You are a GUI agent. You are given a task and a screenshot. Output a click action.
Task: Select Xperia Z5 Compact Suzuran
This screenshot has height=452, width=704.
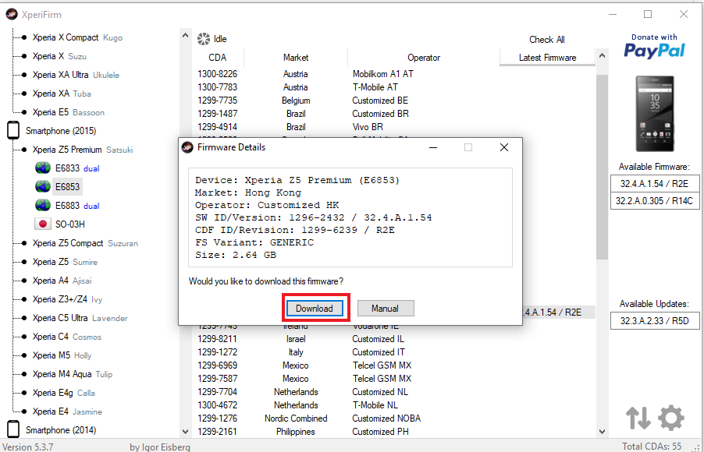click(x=85, y=243)
